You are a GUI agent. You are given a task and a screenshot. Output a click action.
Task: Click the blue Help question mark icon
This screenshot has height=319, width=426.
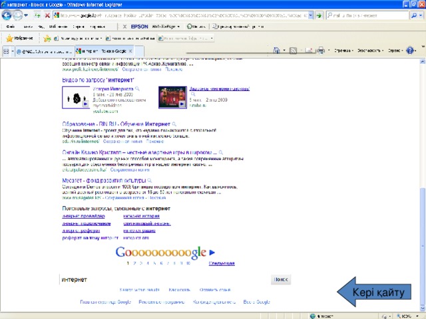tap(410, 51)
